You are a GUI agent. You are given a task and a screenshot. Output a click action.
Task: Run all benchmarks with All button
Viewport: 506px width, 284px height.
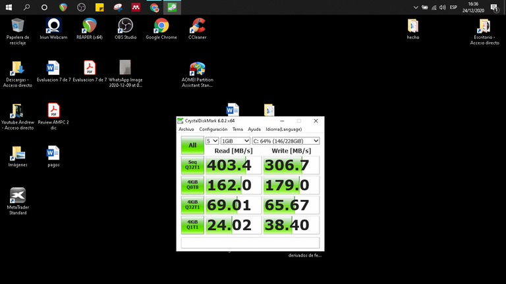[192, 145]
